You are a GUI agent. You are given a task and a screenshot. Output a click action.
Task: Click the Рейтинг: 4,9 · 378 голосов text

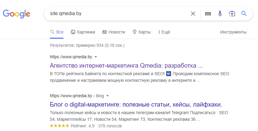(96, 126)
